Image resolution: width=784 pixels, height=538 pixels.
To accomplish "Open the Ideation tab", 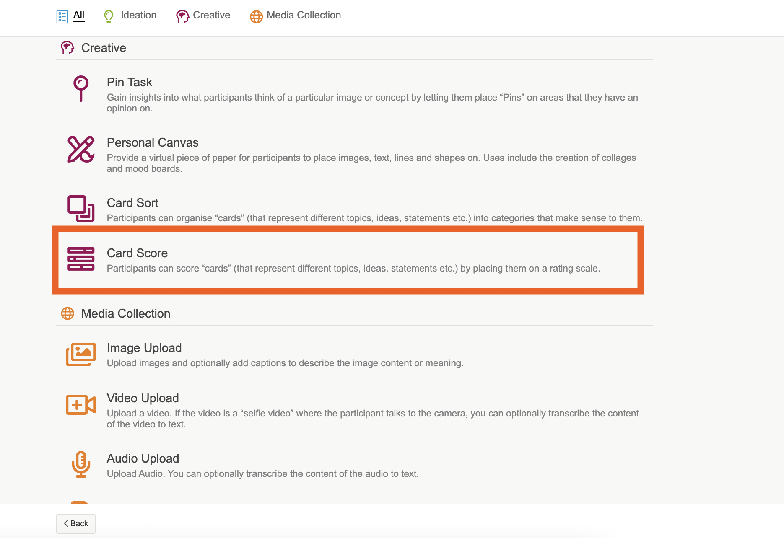I will point(138,16).
